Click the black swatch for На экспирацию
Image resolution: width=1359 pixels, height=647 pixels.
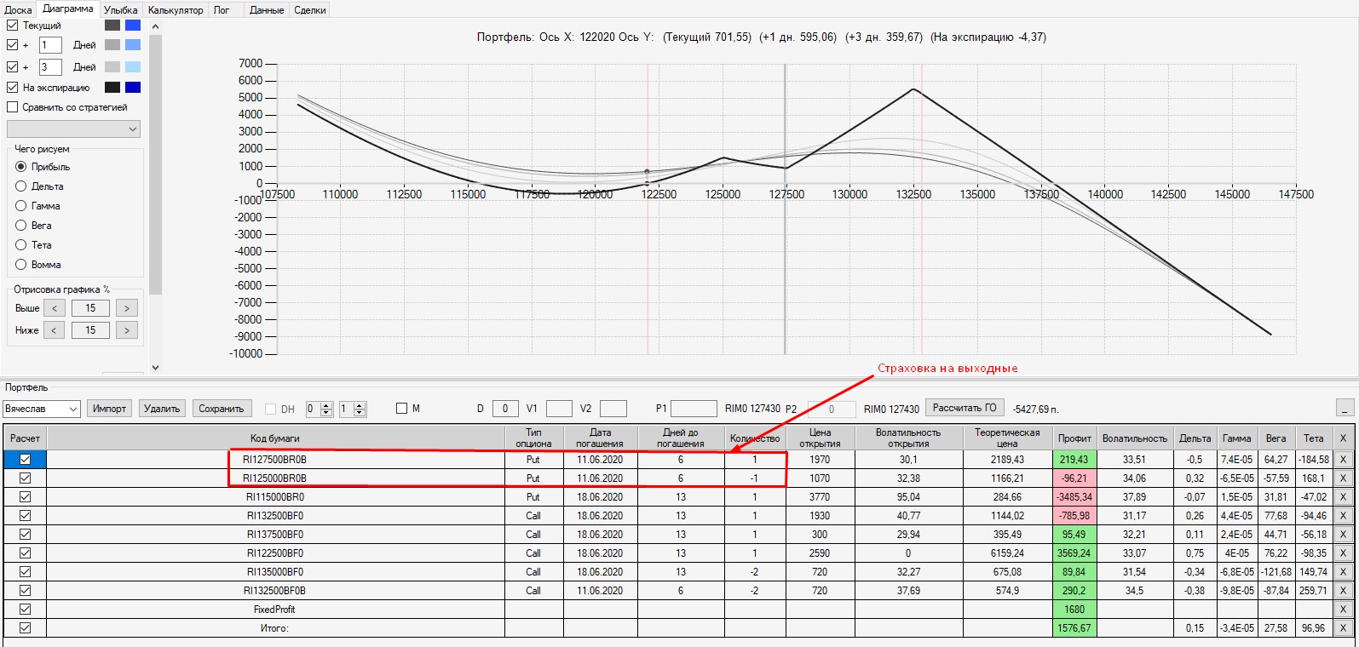112,87
